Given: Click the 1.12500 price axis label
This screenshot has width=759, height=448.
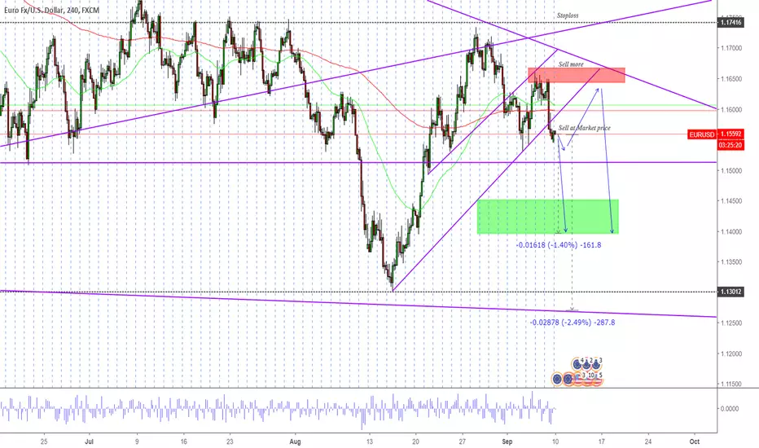Looking at the screenshot, I should (x=731, y=323).
